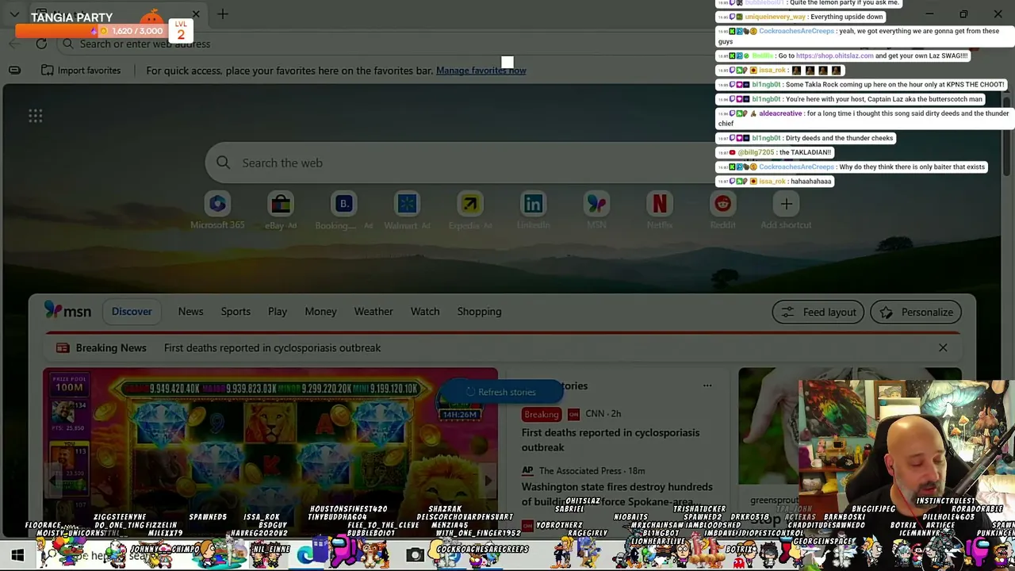The height and width of the screenshot is (571, 1015).
Task: Click the Refresh stories button
Action: click(500, 392)
